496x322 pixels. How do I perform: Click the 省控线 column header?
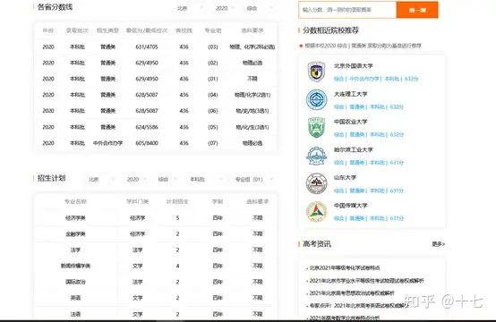pyautogui.click(x=184, y=30)
